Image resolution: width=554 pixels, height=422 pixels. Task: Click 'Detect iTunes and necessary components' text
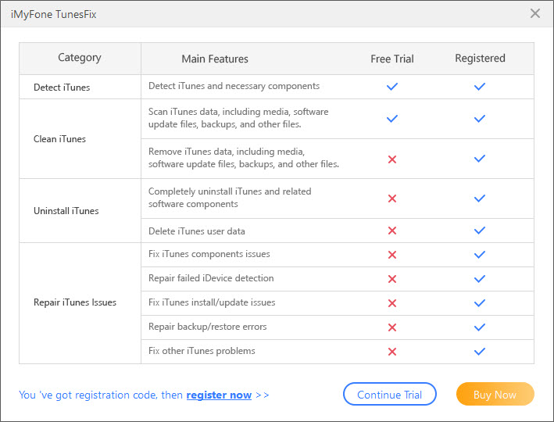point(234,86)
